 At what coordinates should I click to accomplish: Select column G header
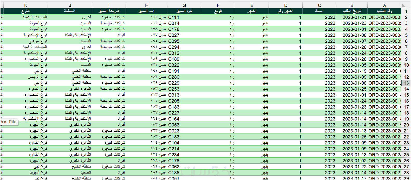pos(184,5)
